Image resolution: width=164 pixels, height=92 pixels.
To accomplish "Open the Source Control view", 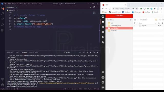I will pyautogui.click(x=3, y=19).
